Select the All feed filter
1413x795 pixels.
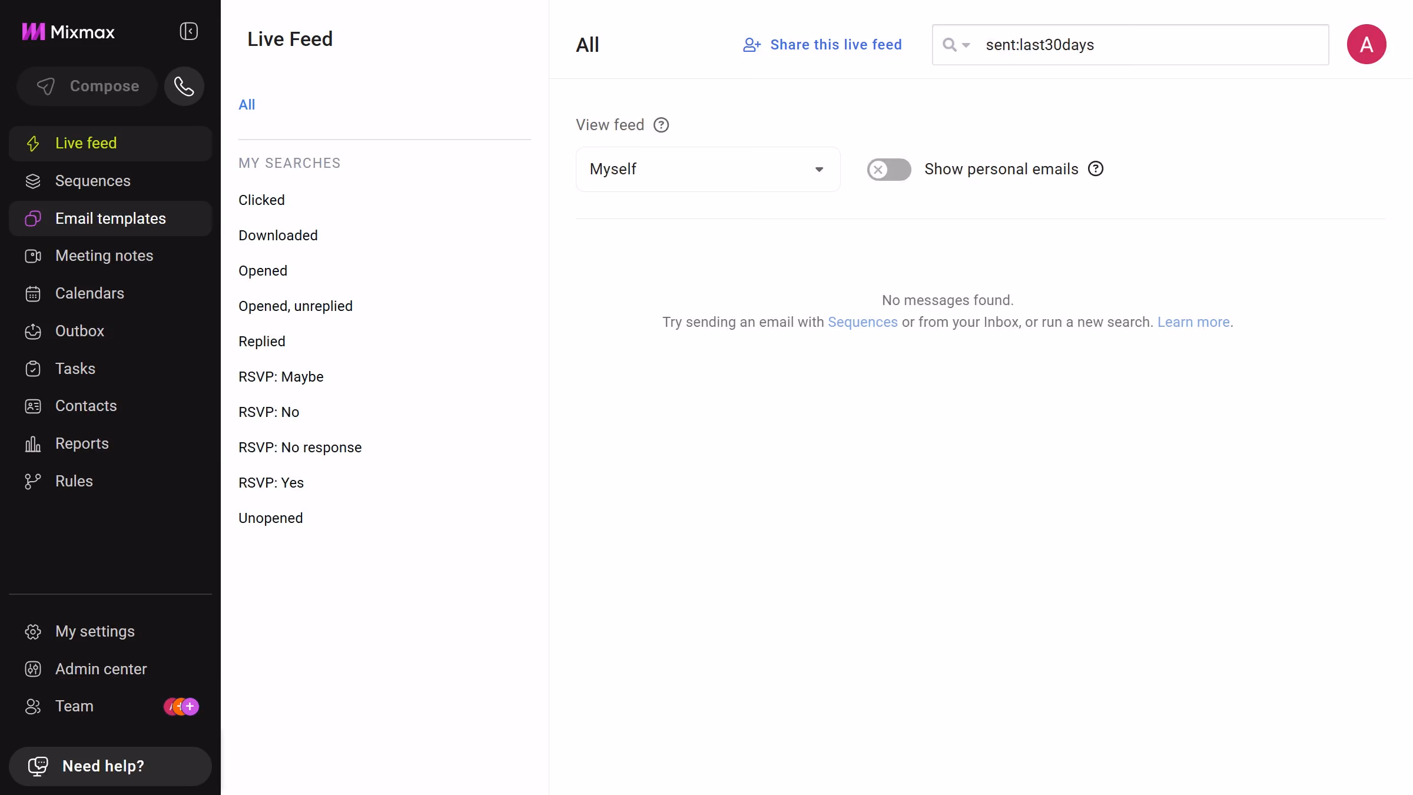tap(247, 105)
